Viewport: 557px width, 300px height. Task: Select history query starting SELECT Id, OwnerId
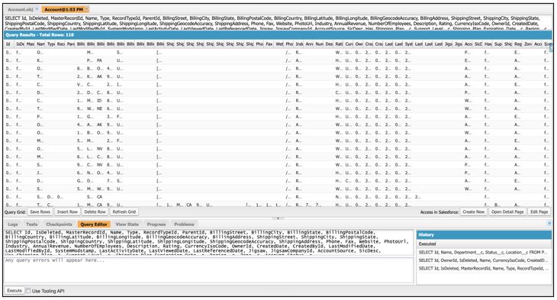pyautogui.click(x=484, y=260)
